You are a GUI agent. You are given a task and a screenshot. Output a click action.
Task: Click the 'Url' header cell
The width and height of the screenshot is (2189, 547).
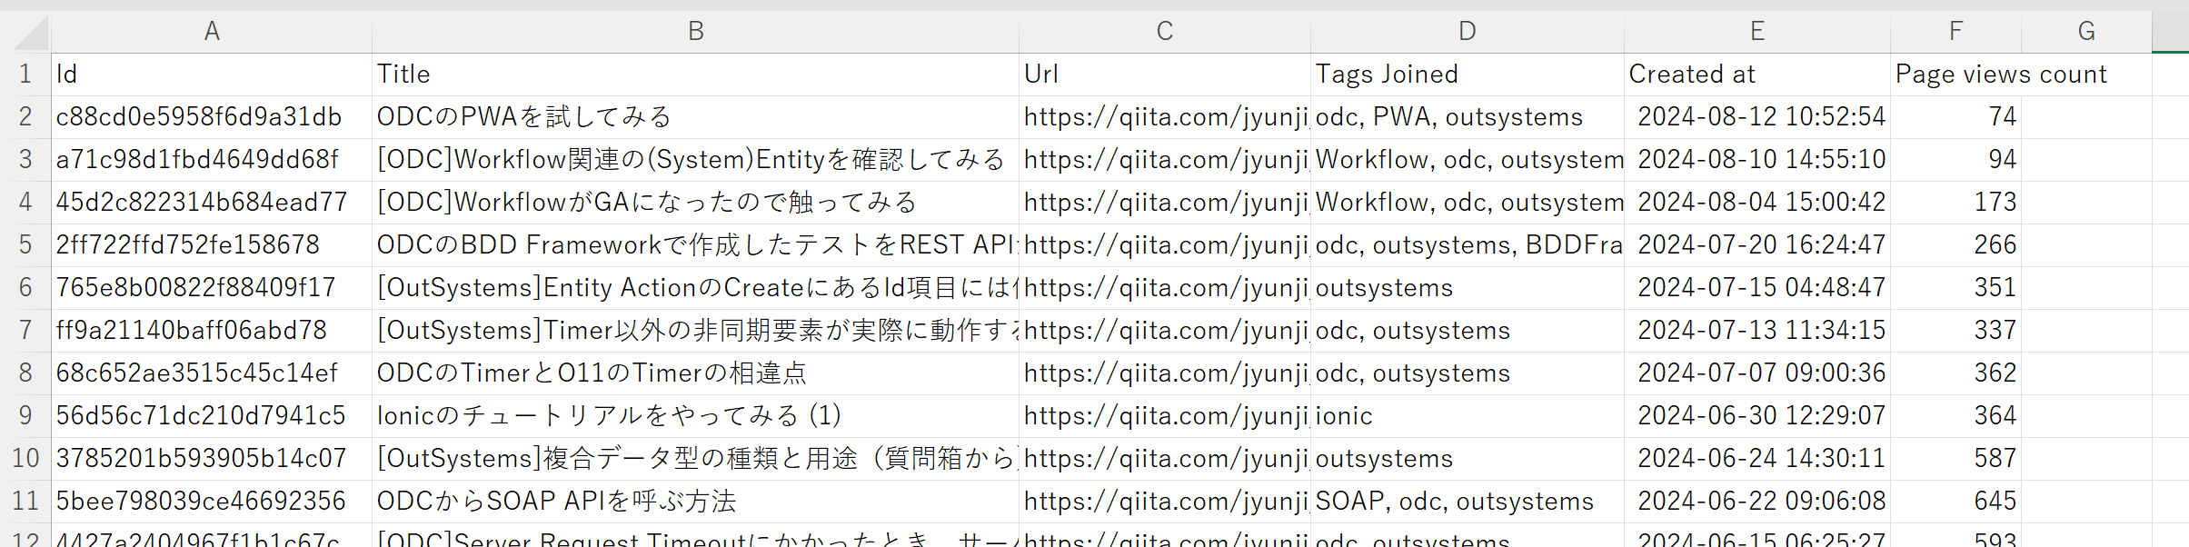point(1164,75)
